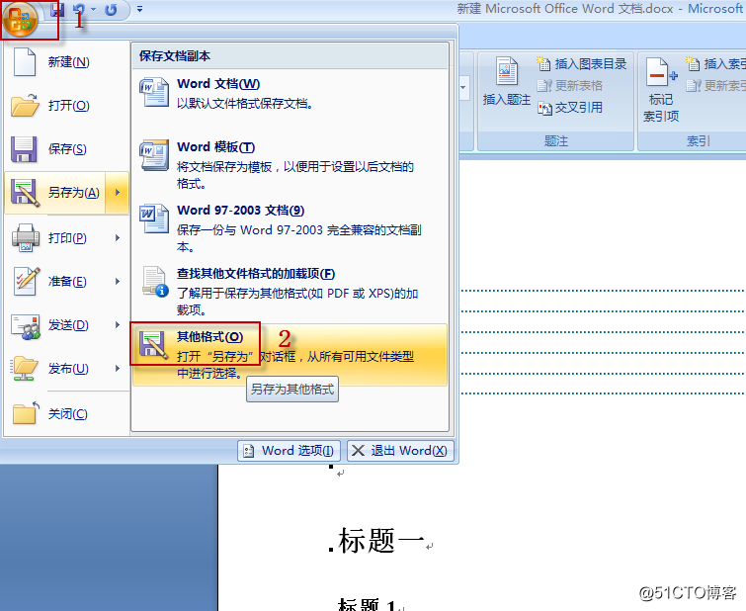746x611 pixels.
Task: Click the 另存为(A) disk-and-pencil icon
Action: click(x=26, y=193)
